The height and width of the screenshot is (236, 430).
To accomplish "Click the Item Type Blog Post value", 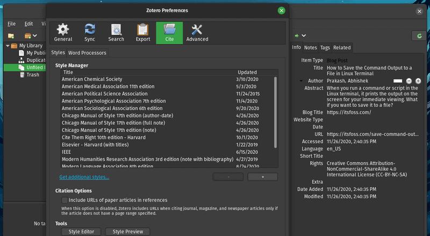I will click(x=337, y=60).
